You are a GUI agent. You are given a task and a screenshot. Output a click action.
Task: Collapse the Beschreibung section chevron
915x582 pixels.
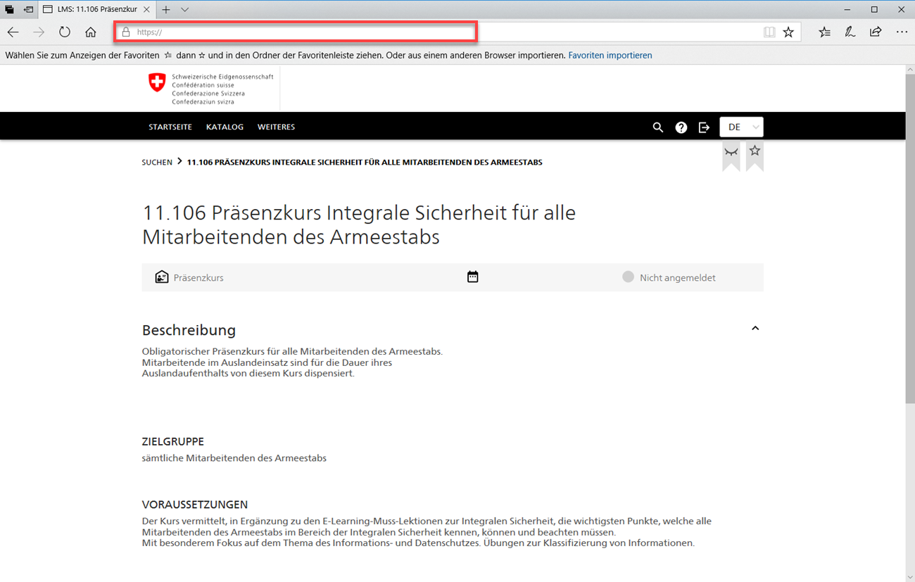tap(755, 329)
